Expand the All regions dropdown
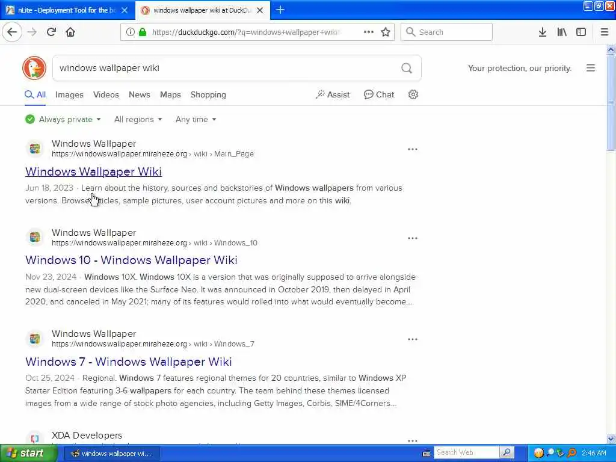Screen dimensions: 616x462 click(x=138, y=119)
